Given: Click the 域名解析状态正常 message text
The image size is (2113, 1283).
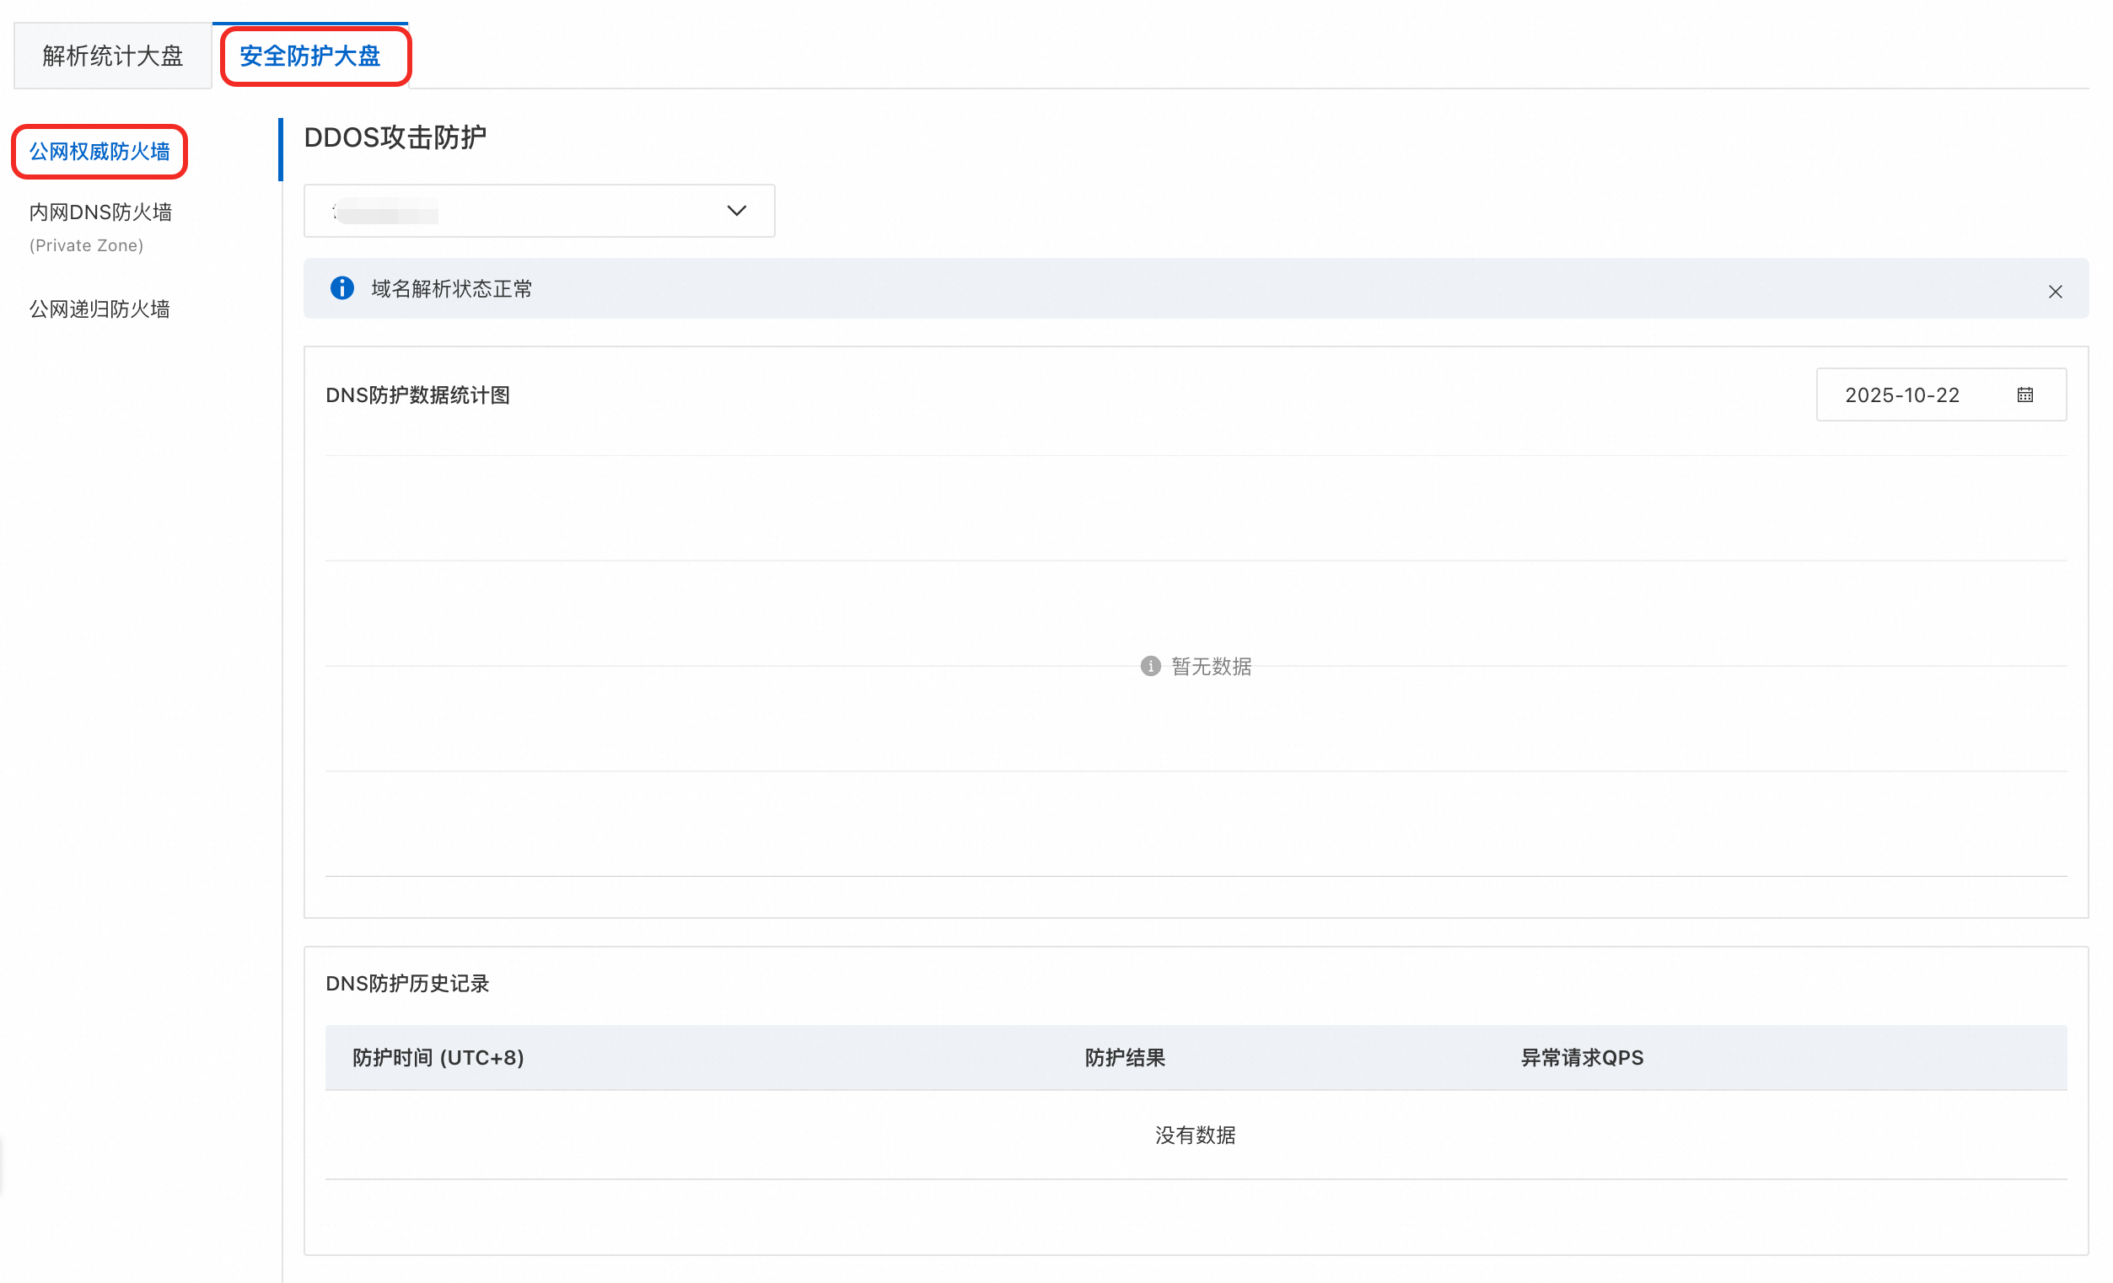Looking at the screenshot, I should (x=451, y=289).
